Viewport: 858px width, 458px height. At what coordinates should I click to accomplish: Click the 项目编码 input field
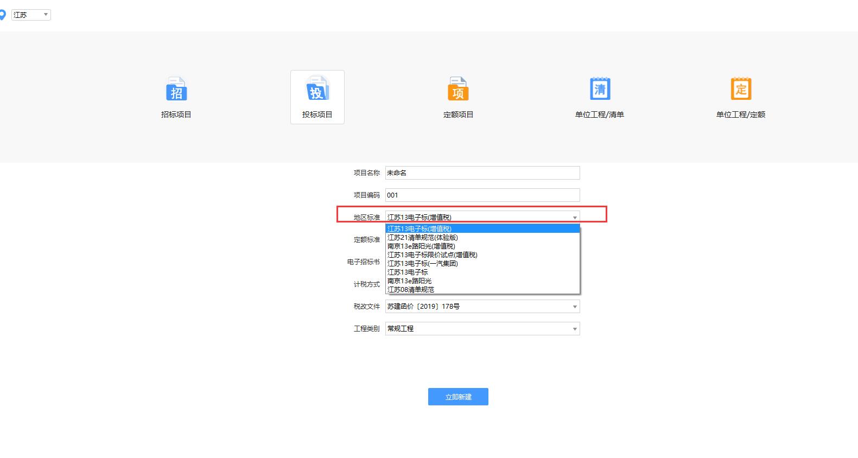(x=482, y=195)
